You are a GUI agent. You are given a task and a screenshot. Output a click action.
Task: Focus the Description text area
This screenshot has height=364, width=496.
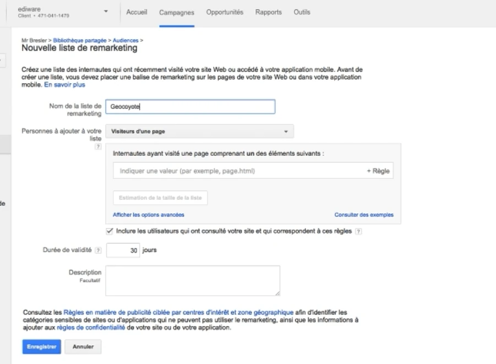(x=193, y=281)
